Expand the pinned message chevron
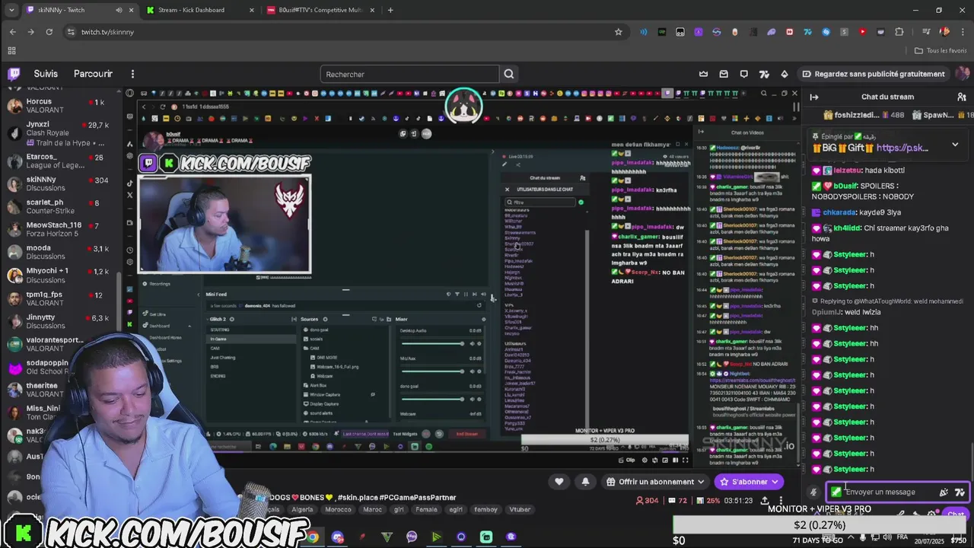Viewport: 974px width, 548px height. pos(955,145)
